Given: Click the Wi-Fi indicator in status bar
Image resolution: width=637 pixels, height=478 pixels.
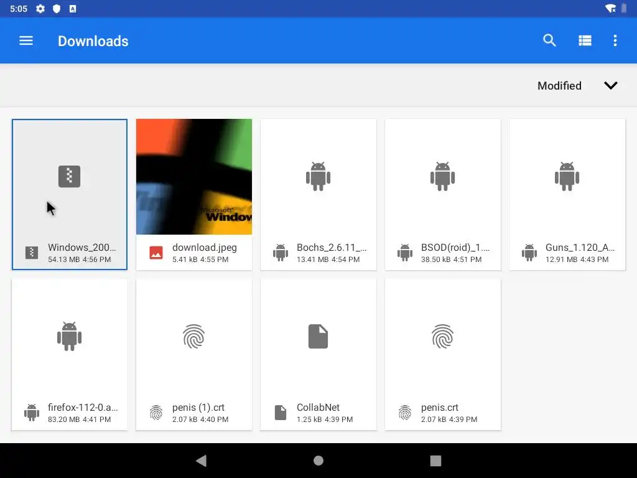Looking at the screenshot, I should click(x=610, y=8).
